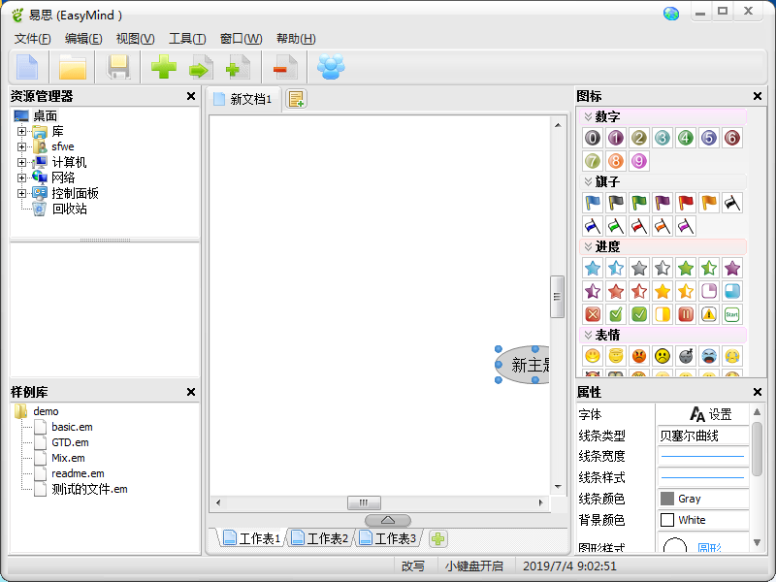
Task: Collapse the 进度 icon section
Action: [588, 246]
